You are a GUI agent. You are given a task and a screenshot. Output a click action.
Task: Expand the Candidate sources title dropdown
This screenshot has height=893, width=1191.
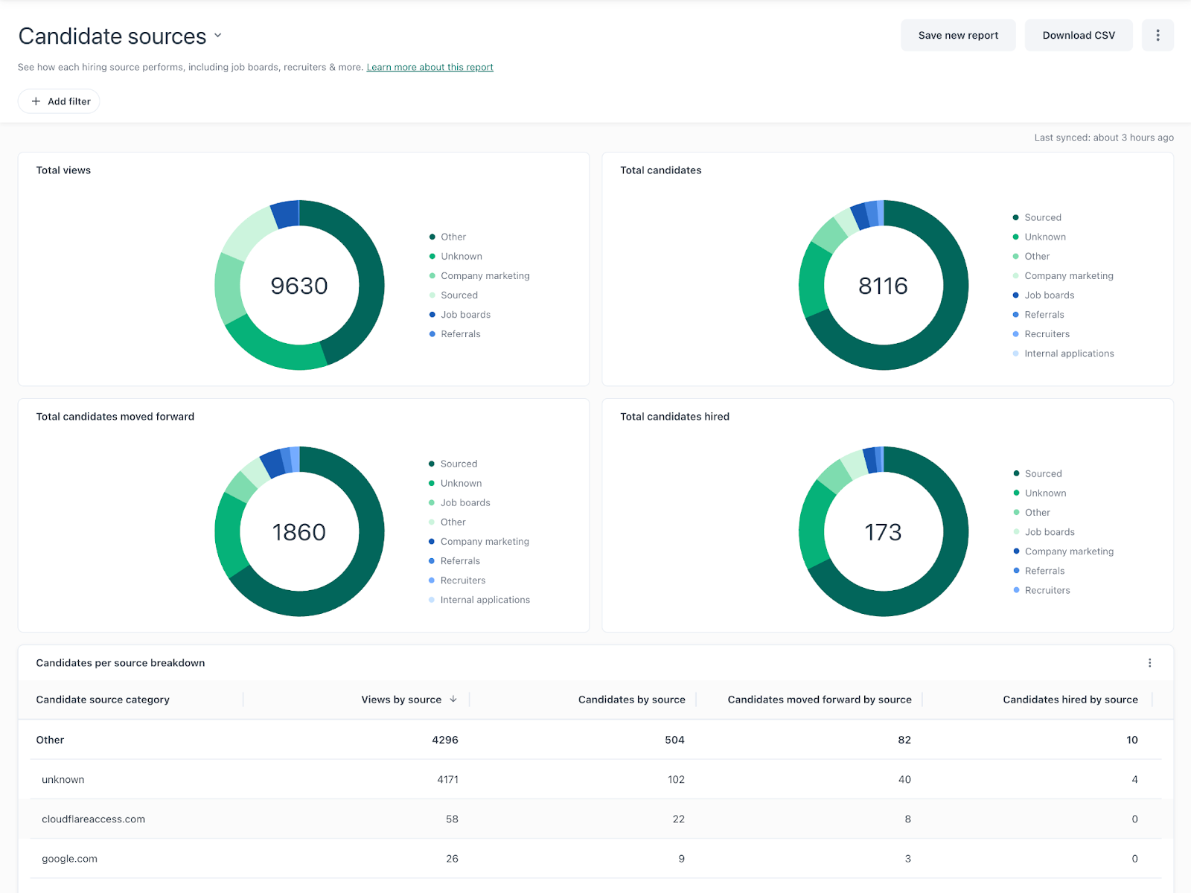point(218,36)
